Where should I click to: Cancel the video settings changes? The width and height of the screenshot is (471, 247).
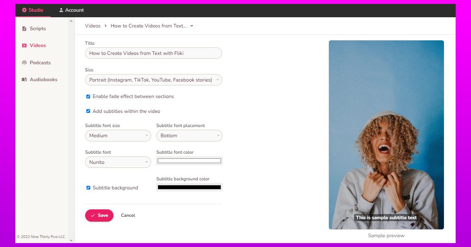128,216
